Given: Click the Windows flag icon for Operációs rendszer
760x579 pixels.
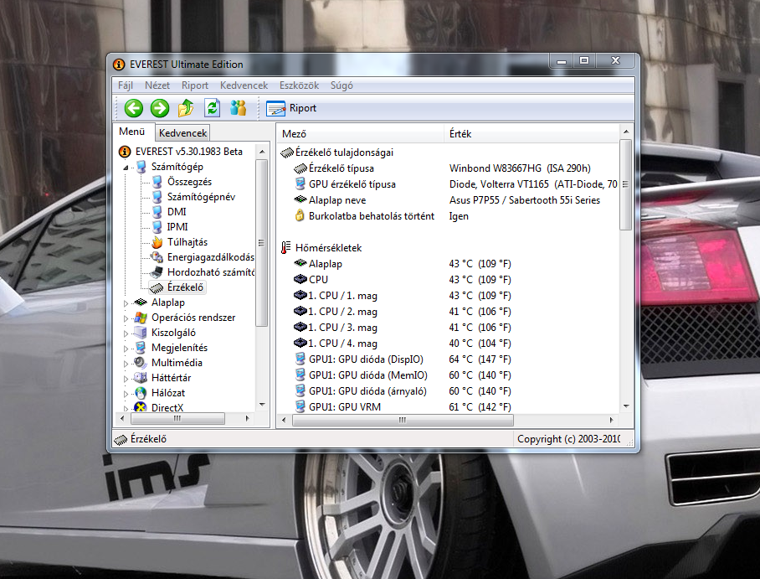Looking at the screenshot, I should pos(141,318).
